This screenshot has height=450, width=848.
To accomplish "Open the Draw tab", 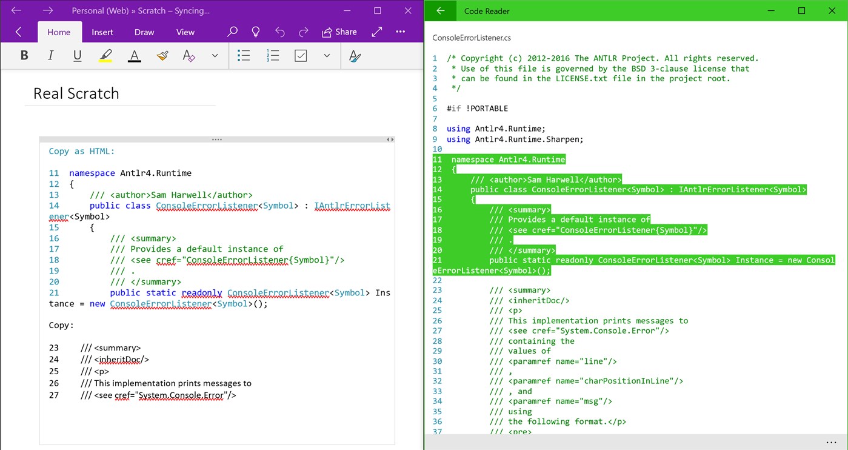I will (144, 32).
